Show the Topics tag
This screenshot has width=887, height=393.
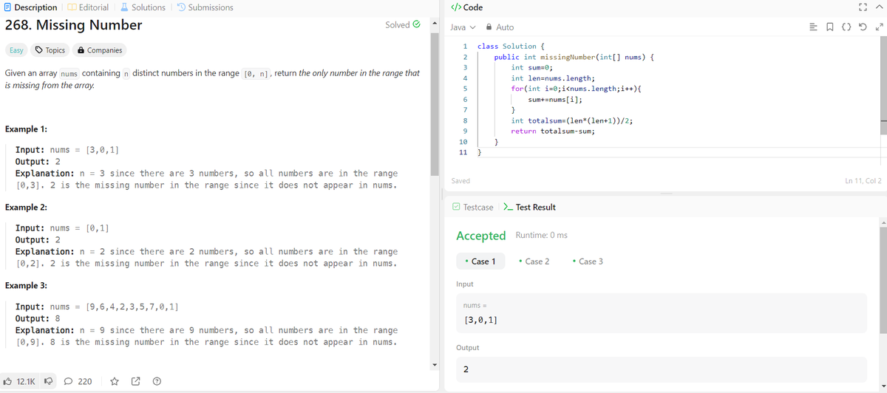50,50
